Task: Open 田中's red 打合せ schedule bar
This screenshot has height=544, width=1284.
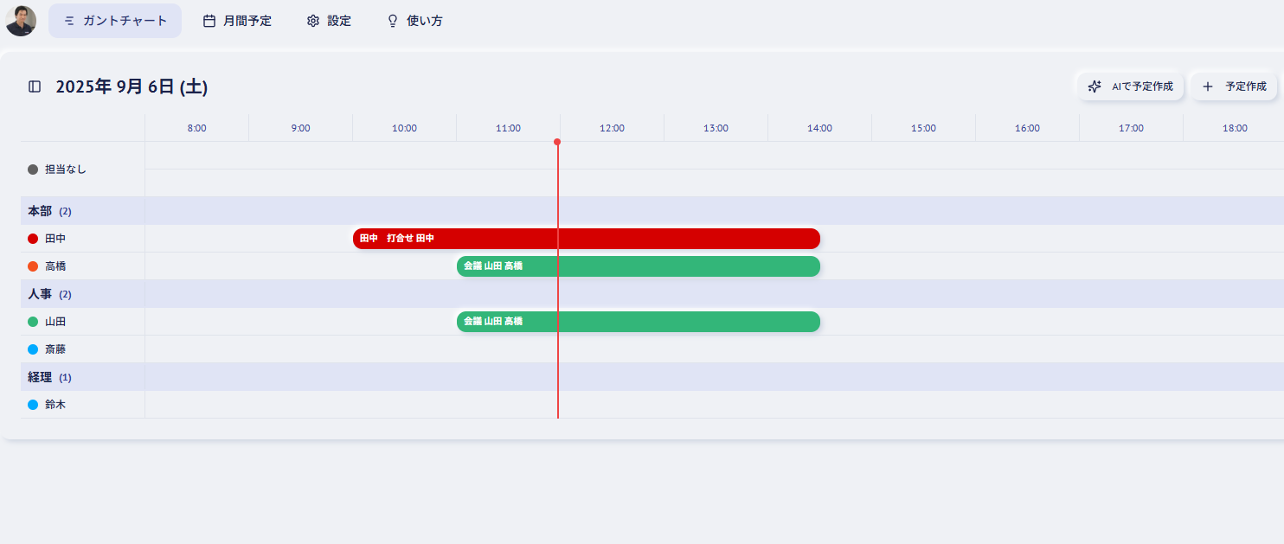Action: pos(586,239)
